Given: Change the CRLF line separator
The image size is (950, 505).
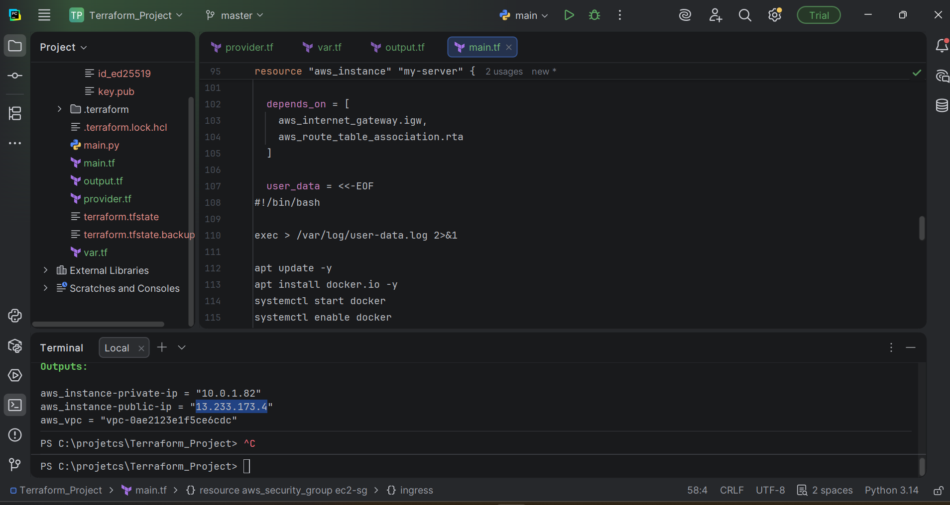Looking at the screenshot, I should tap(731, 491).
